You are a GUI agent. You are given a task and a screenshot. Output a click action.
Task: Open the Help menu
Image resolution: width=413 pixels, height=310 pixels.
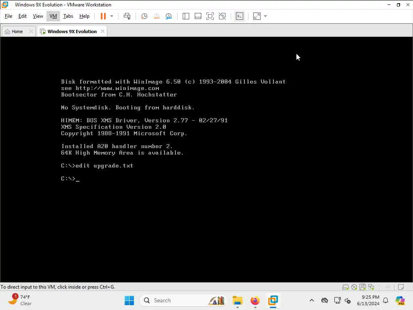(84, 16)
